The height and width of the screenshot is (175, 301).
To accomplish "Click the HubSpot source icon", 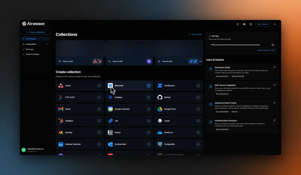I will click(x=61, y=121).
